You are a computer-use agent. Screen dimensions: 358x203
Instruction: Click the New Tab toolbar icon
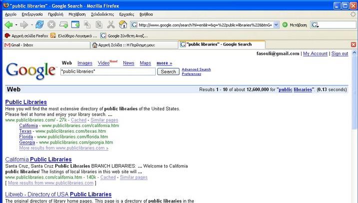pos(63,24)
